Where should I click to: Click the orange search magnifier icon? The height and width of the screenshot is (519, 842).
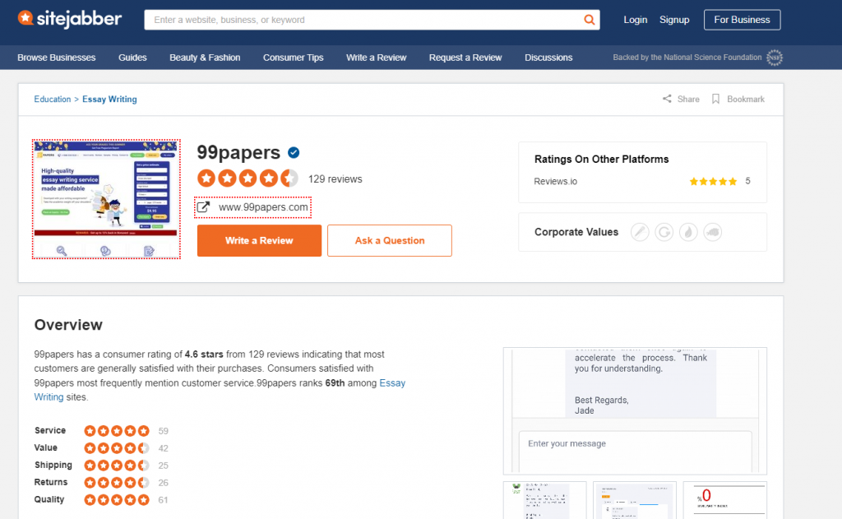click(x=589, y=20)
